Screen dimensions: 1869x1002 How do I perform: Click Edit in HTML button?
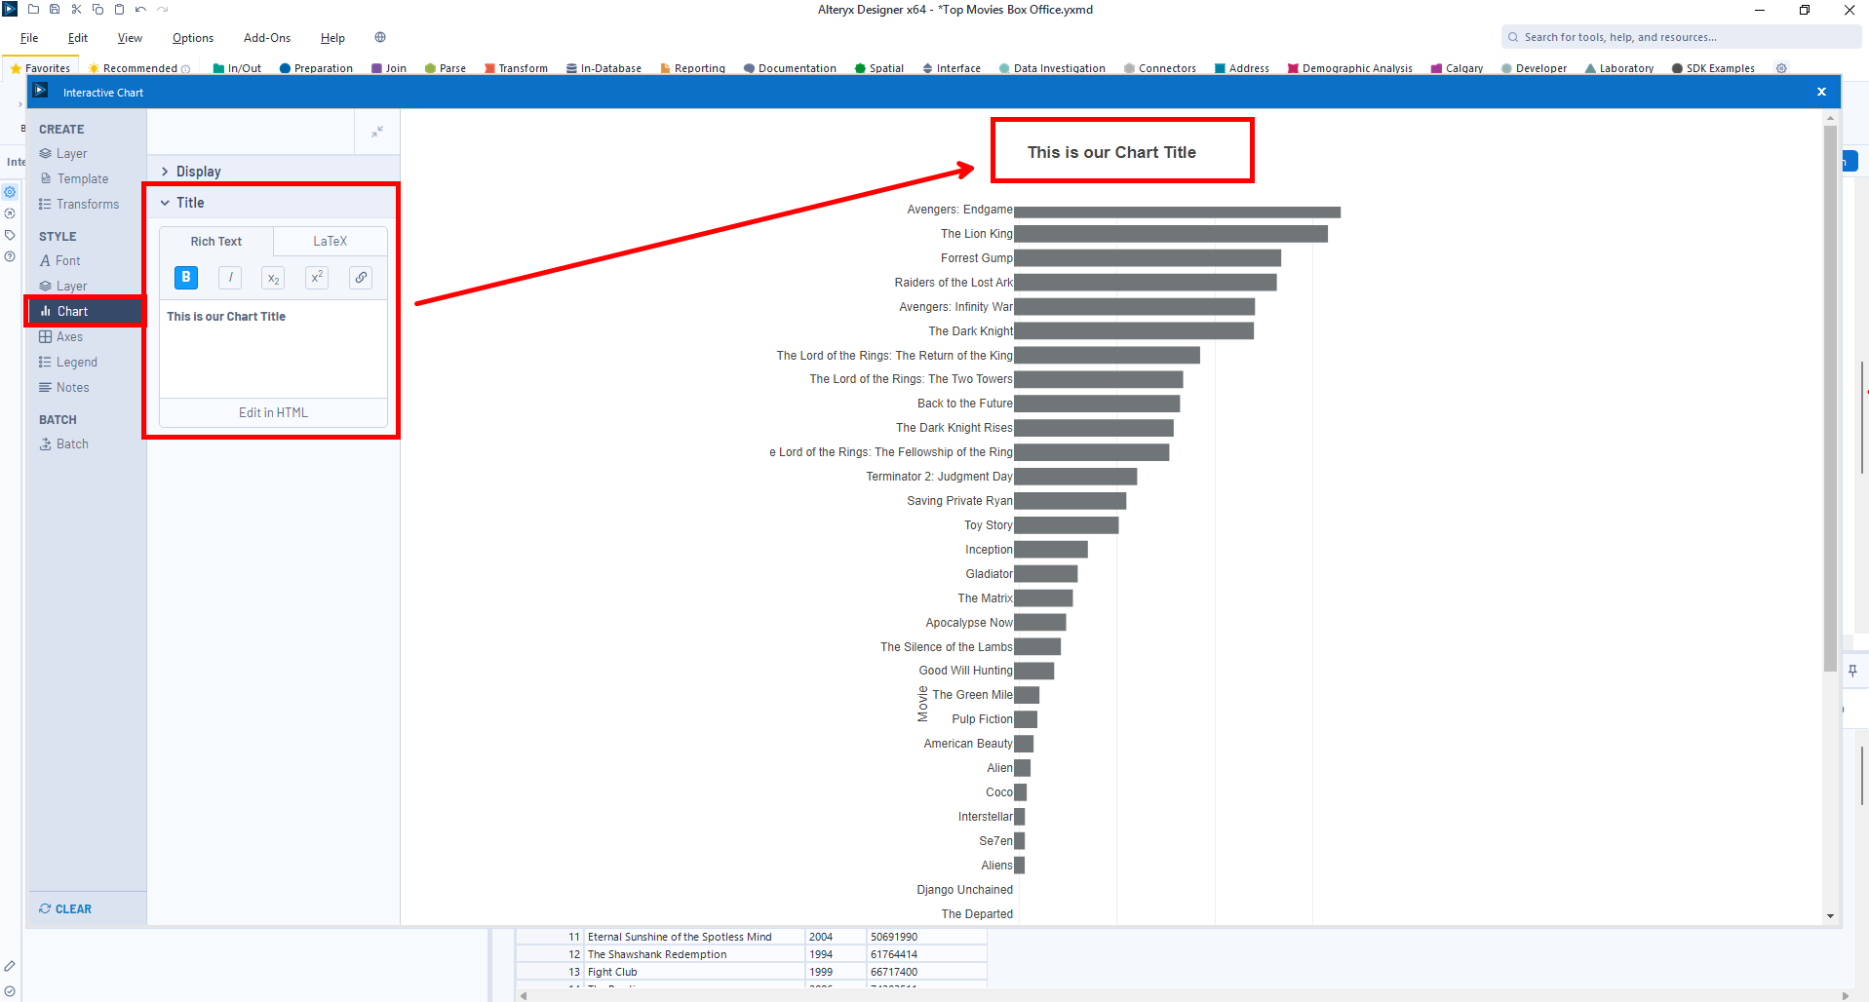[x=273, y=413]
